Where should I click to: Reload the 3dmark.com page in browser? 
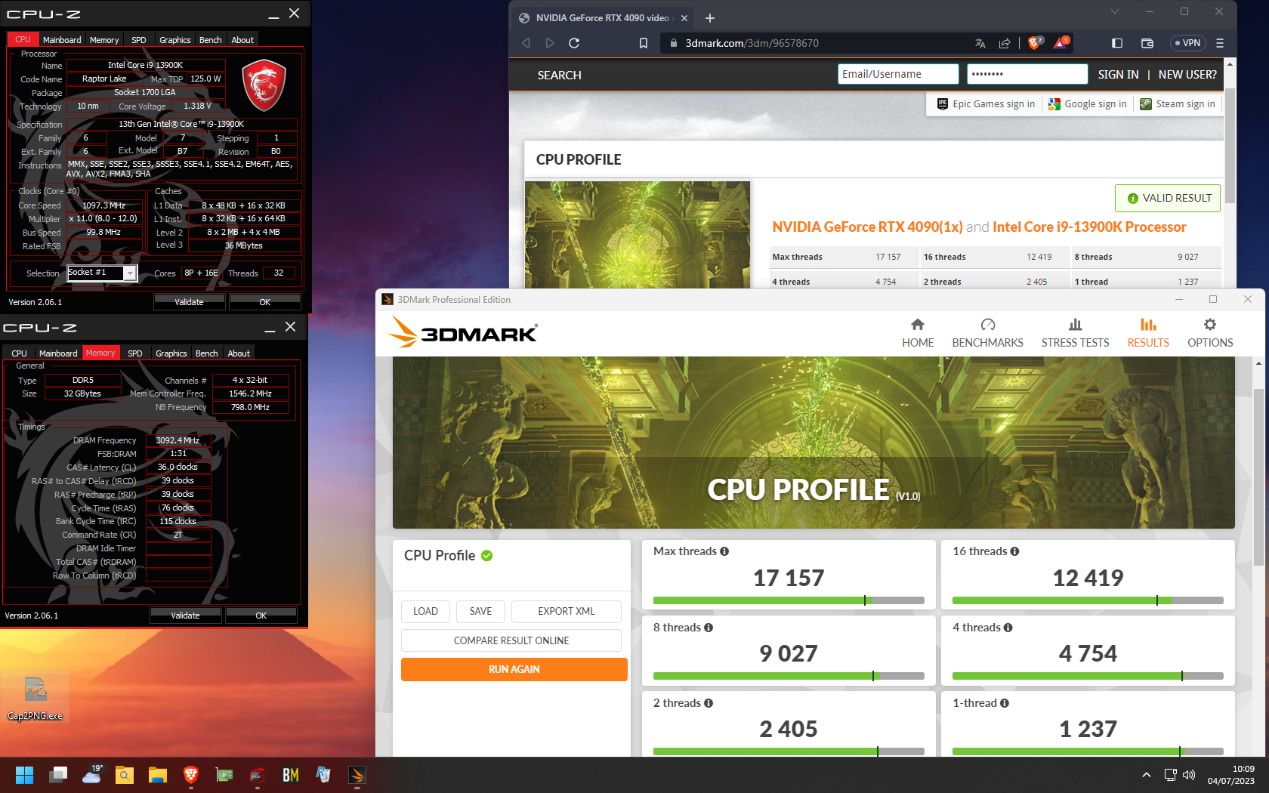(574, 43)
